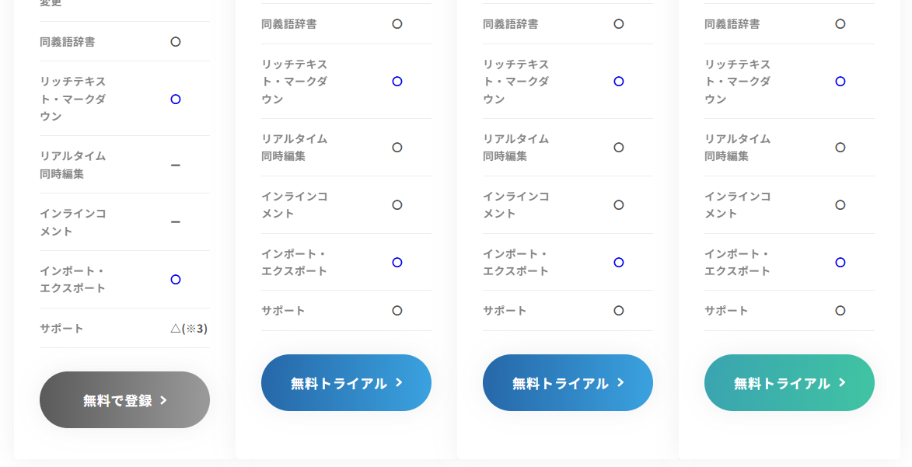Screen dimensions: 912x467
Task: Click the chevron arrow on green trial button
Action: click(842, 382)
